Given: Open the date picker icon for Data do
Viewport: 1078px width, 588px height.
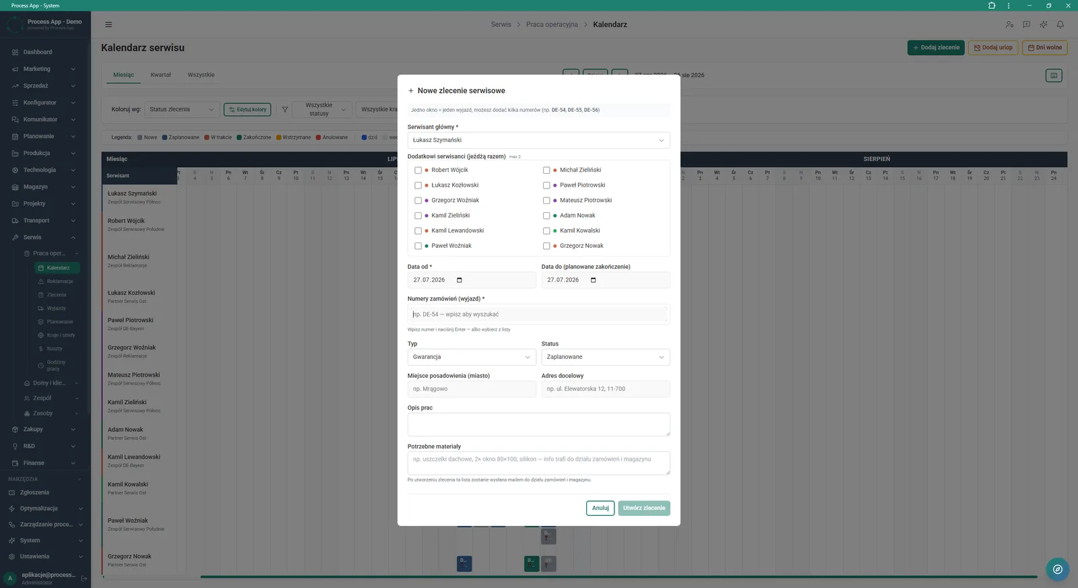Looking at the screenshot, I should (593, 280).
